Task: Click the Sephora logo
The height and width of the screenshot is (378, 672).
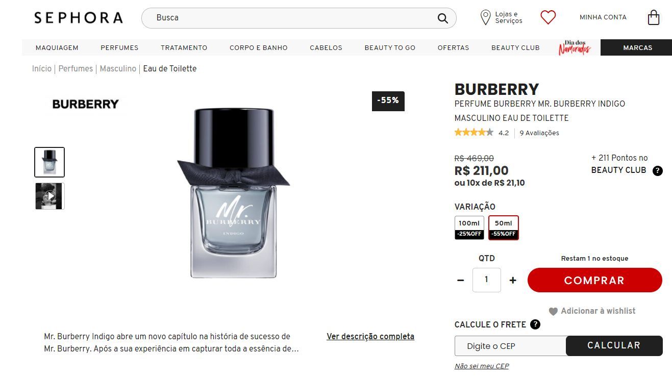Action: click(x=79, y=18)
